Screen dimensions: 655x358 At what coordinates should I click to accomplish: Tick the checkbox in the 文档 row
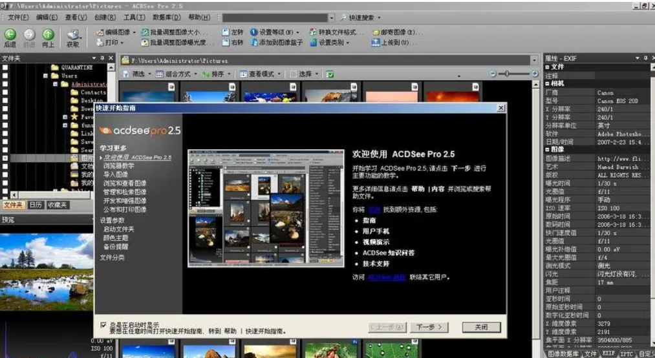5,167
